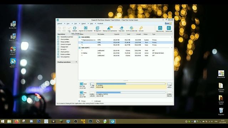Screen dimensions: 228x128
Task: Open the General menu
Action: pos(60,23)
